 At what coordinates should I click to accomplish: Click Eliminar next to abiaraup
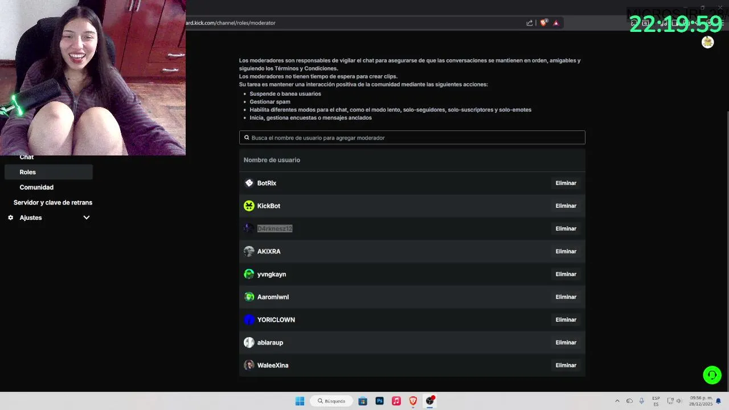[566, 342]
